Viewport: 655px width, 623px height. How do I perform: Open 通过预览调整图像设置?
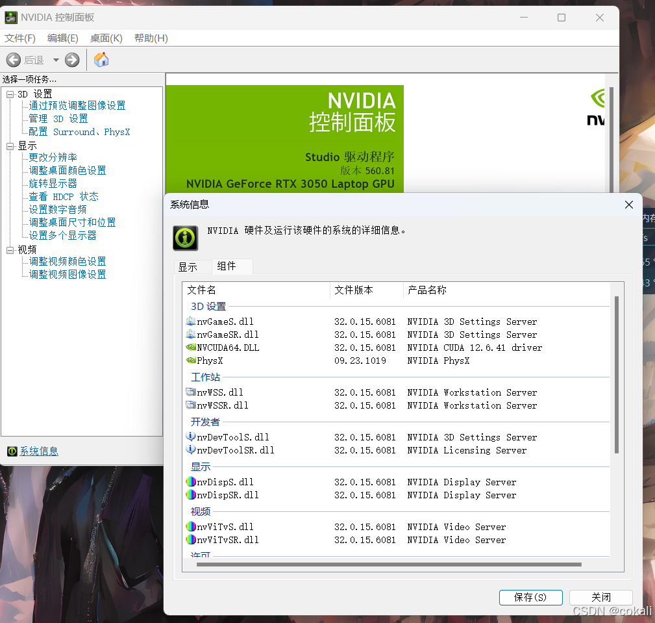[x=77, y=105]
